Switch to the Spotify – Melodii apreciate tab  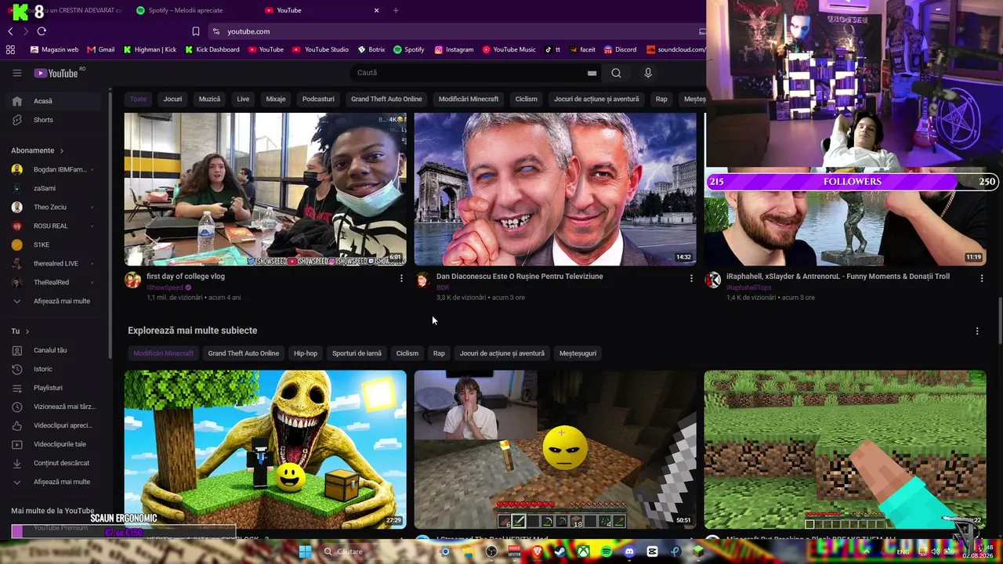pos(185,10)
